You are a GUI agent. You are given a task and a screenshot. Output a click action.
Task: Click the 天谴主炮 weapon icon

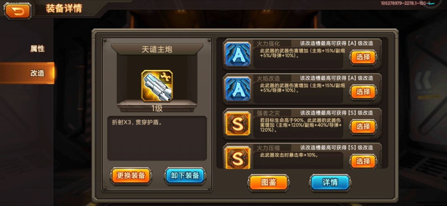pos(157,86)
